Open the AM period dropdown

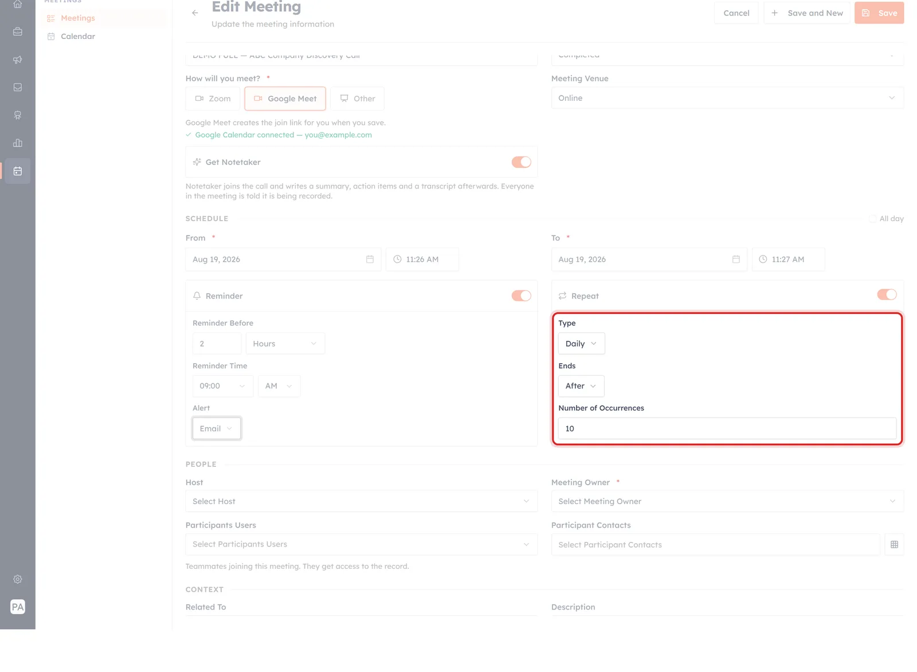pos(279,386)
